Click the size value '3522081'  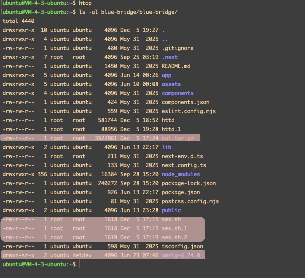[106, 138]
